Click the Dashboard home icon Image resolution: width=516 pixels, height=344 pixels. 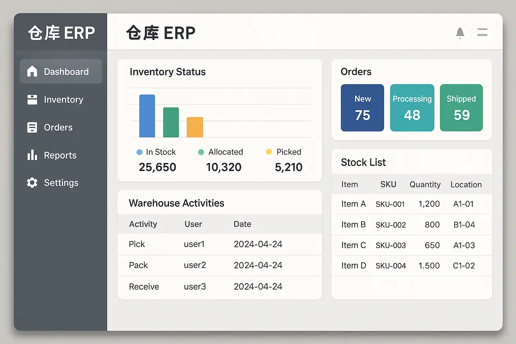point(32,71)
